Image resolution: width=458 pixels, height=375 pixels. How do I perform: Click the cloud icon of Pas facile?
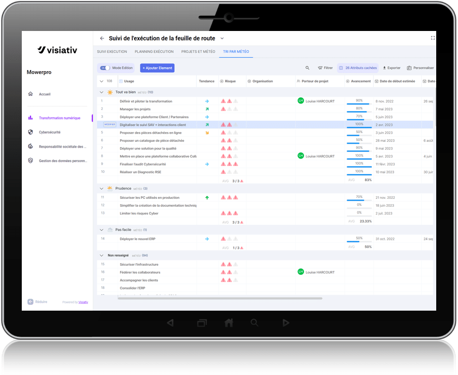(x=110, y=230)
